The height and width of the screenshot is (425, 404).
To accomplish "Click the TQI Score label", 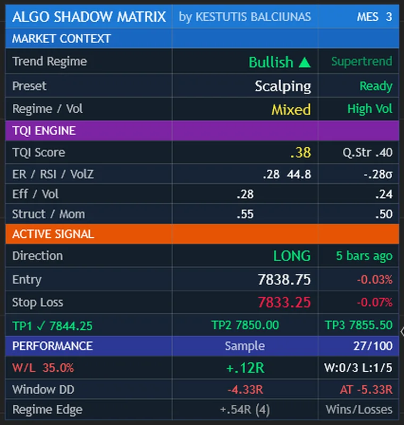I will click(39, 152).
